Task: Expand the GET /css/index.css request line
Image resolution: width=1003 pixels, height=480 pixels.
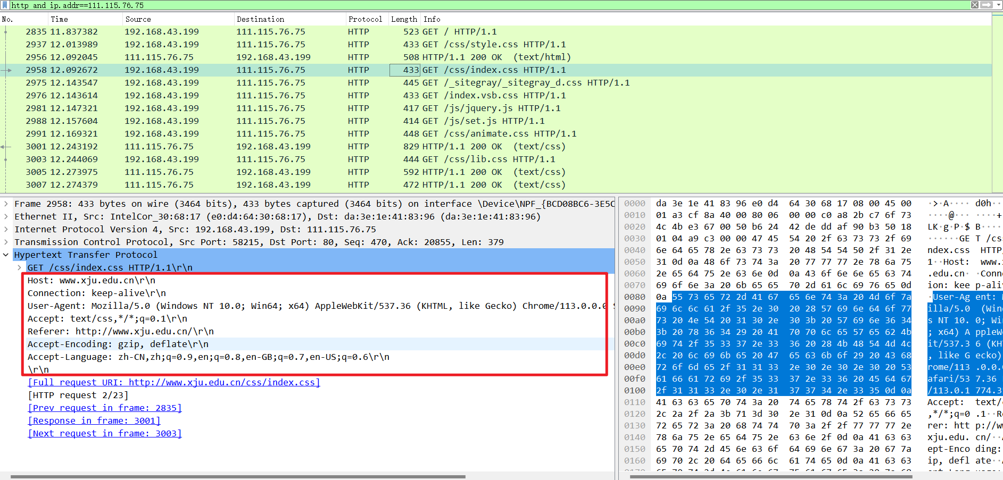Action: 19,267
